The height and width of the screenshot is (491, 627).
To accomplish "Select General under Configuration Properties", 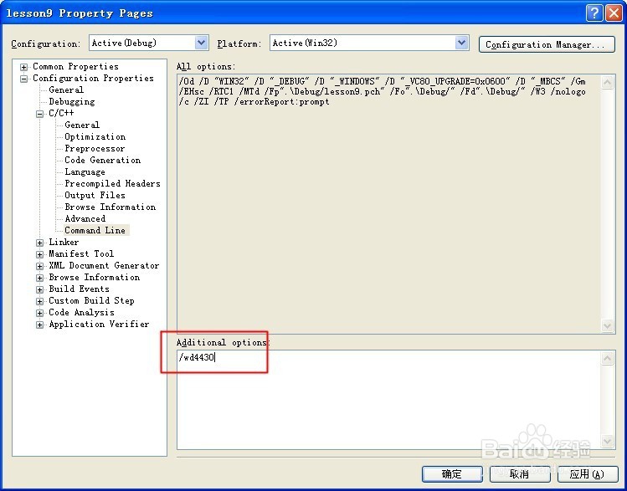I will pos(66,90).
